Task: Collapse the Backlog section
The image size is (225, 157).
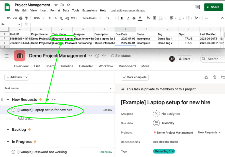Action: (x=8, y=130)
